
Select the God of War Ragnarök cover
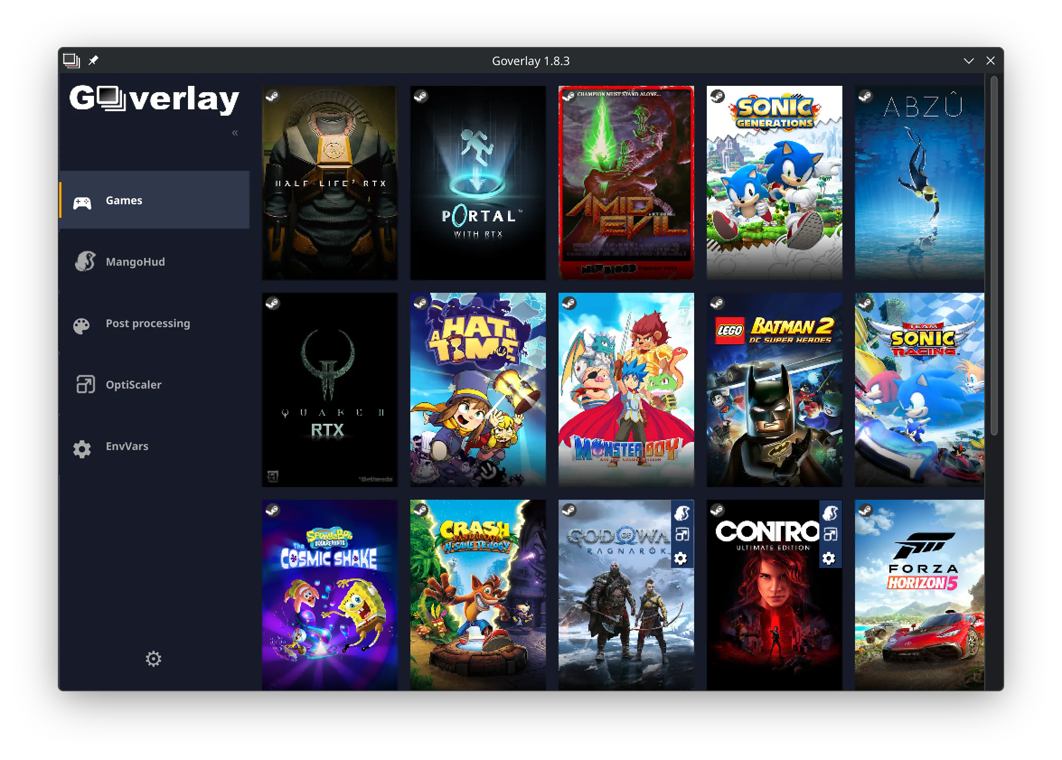pos(626,595)
